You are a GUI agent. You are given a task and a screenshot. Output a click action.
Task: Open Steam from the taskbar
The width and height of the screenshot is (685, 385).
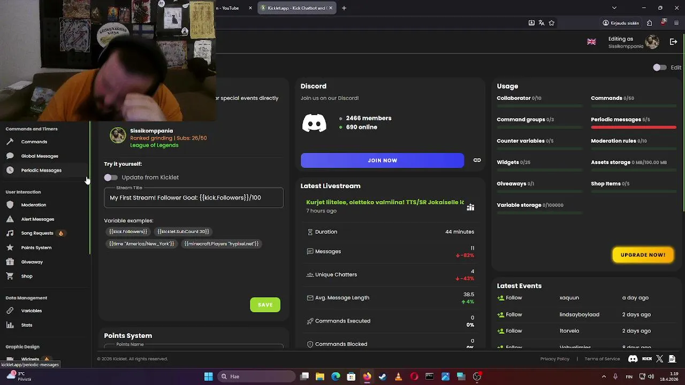pyautogui.click(x=383, y=376)
